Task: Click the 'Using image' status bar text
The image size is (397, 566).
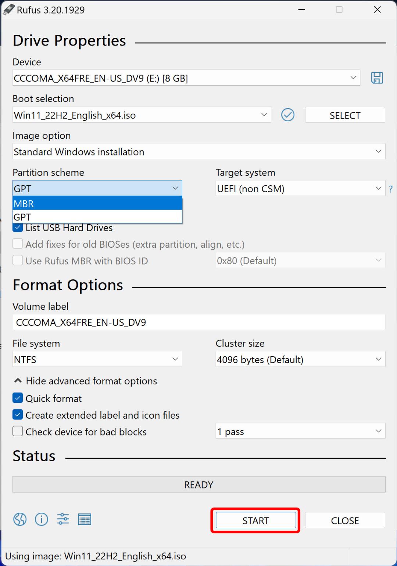Action: [96, 556]
